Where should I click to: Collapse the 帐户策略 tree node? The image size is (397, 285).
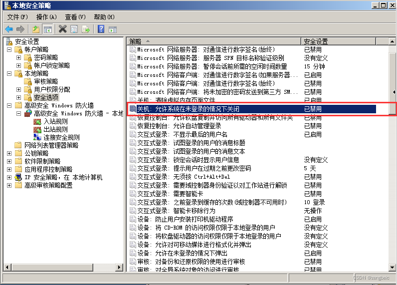pos(9,49)
